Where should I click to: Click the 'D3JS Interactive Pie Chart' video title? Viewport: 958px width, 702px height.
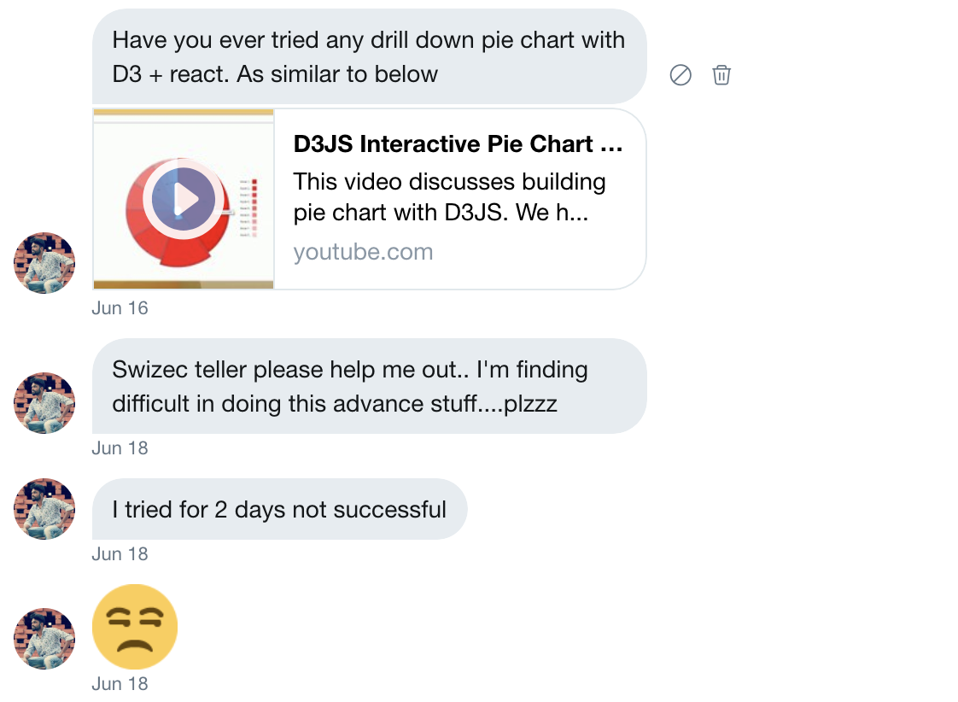(459, 143)
